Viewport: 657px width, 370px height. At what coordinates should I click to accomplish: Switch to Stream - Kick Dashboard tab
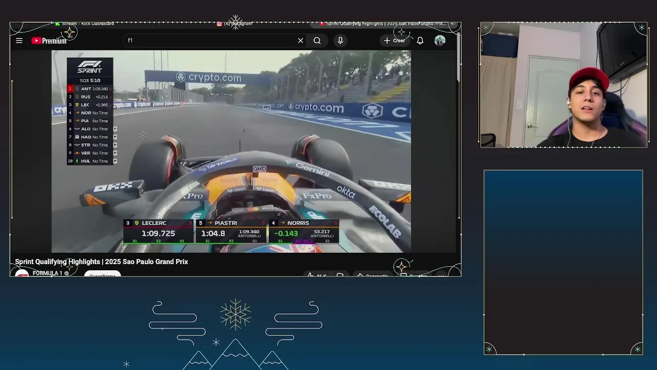pos(85,24)
